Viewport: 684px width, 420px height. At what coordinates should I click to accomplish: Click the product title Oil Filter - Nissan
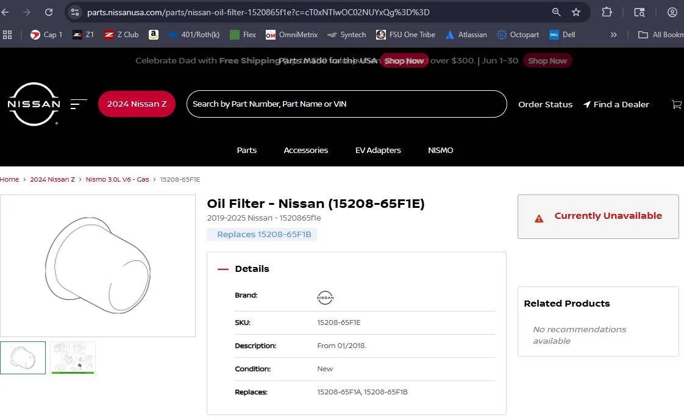click(x=315, y=204)
